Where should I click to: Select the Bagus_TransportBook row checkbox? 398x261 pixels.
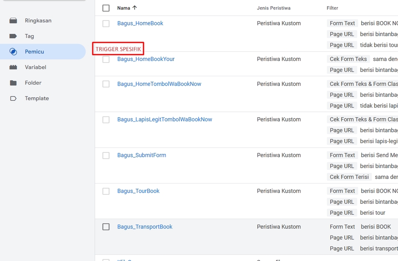coord(106,227)
